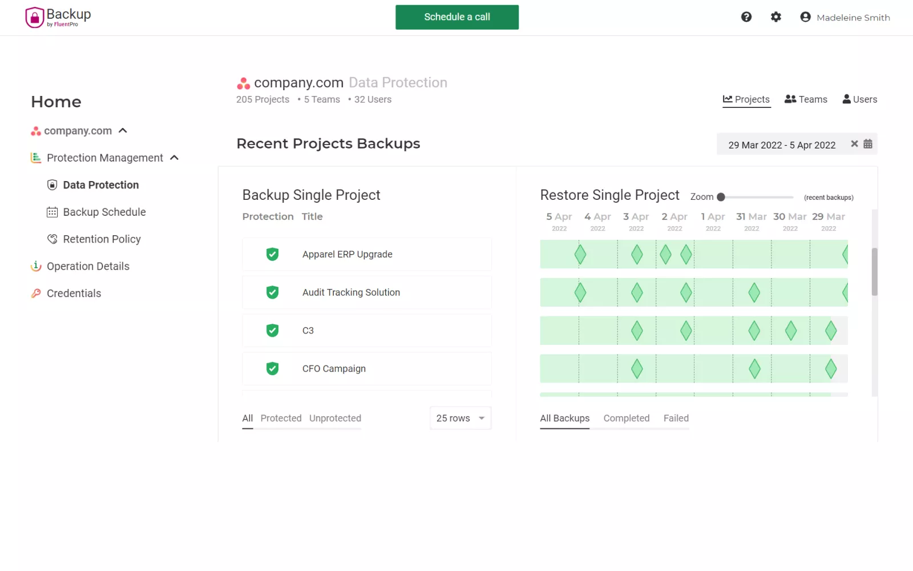
Task: Click the help question mark icon
Action: [x=746, y=17]
